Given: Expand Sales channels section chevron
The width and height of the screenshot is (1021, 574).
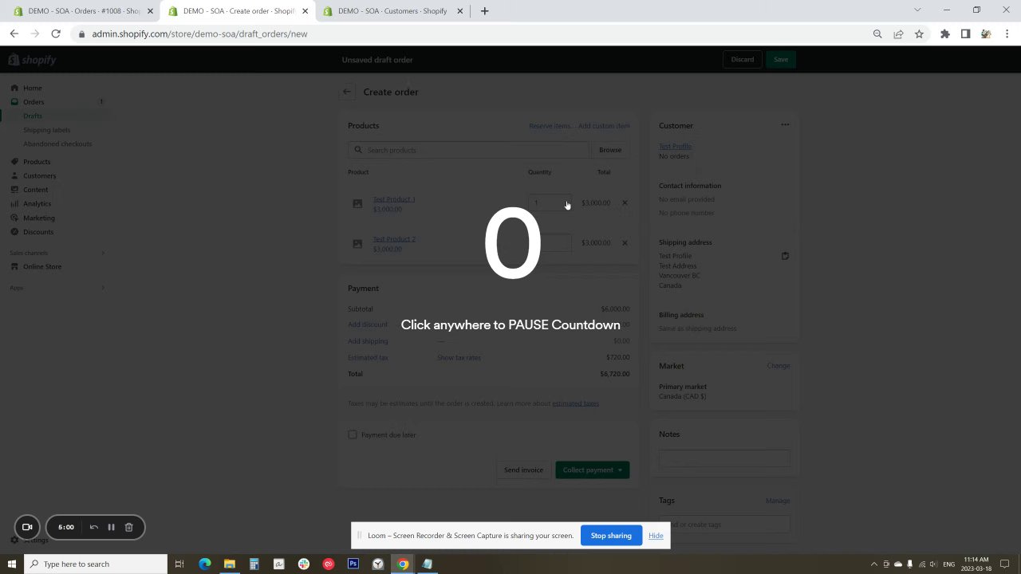Looking at the screenshot, I should (x=103, y=253).
